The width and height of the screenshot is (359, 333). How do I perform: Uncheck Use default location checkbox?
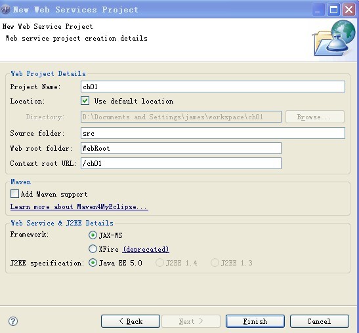(x=85, y=101)
